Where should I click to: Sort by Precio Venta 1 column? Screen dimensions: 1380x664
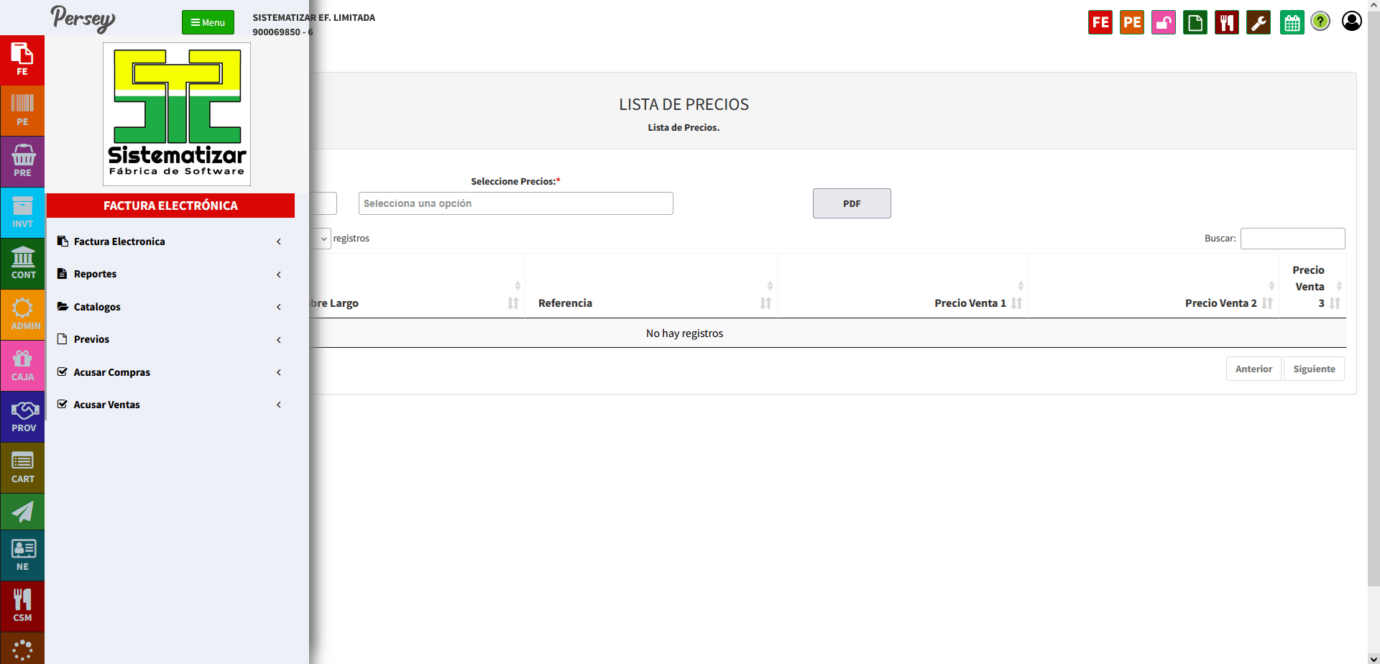tap(970, 303)
